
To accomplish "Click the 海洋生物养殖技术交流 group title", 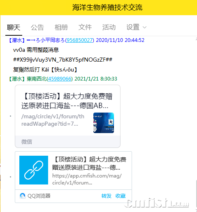I will pyautogui.click(x=107, y=7).
